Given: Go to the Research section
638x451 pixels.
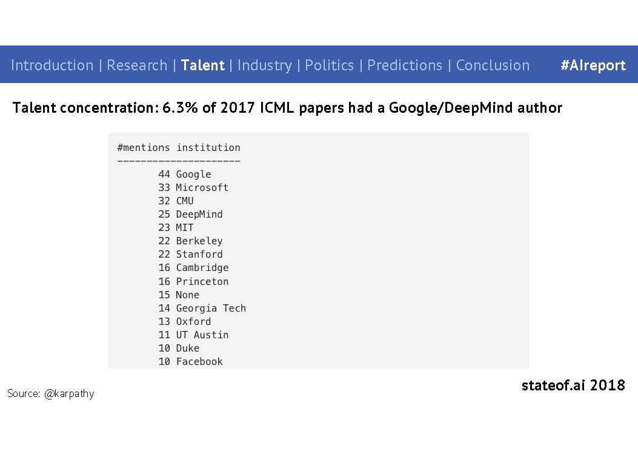Looking at the screenshot, I should [x=137, y=65].
